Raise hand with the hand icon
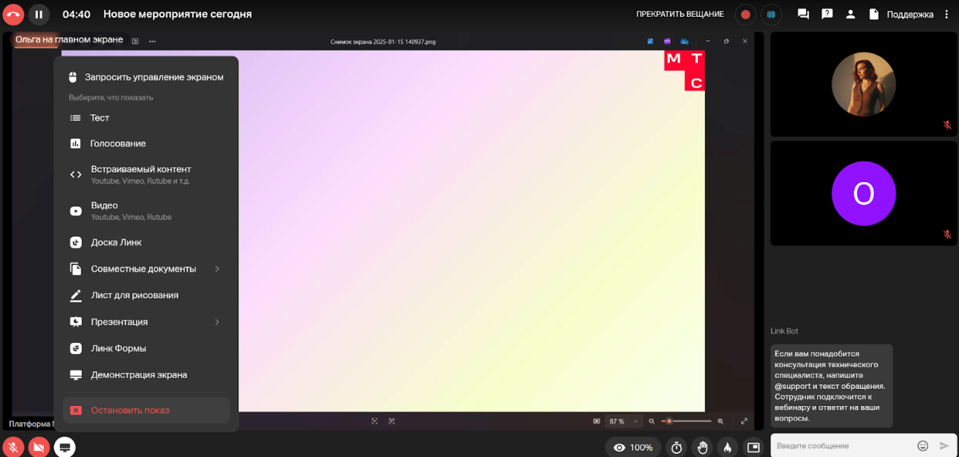Viewport: 959px width, 457px height. click(702, 447)
